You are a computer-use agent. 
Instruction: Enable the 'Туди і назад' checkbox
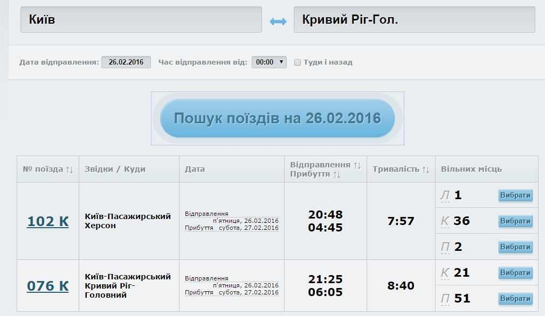pos(297,62)
